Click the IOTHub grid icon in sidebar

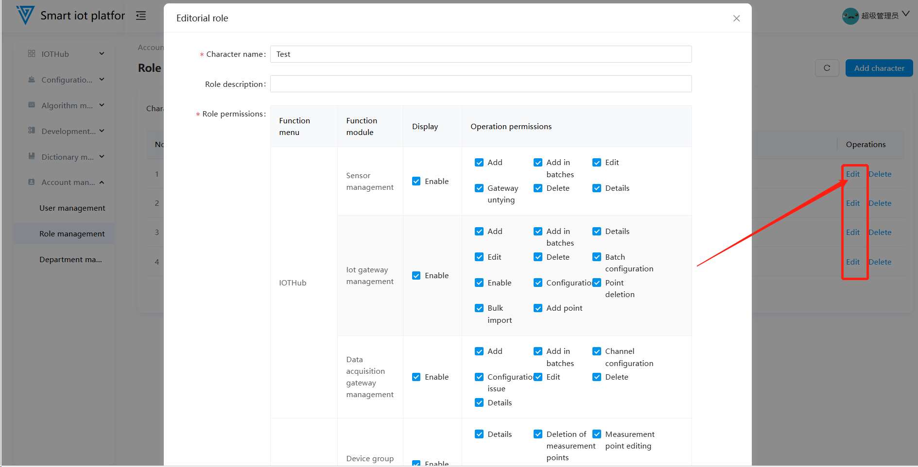32,53
